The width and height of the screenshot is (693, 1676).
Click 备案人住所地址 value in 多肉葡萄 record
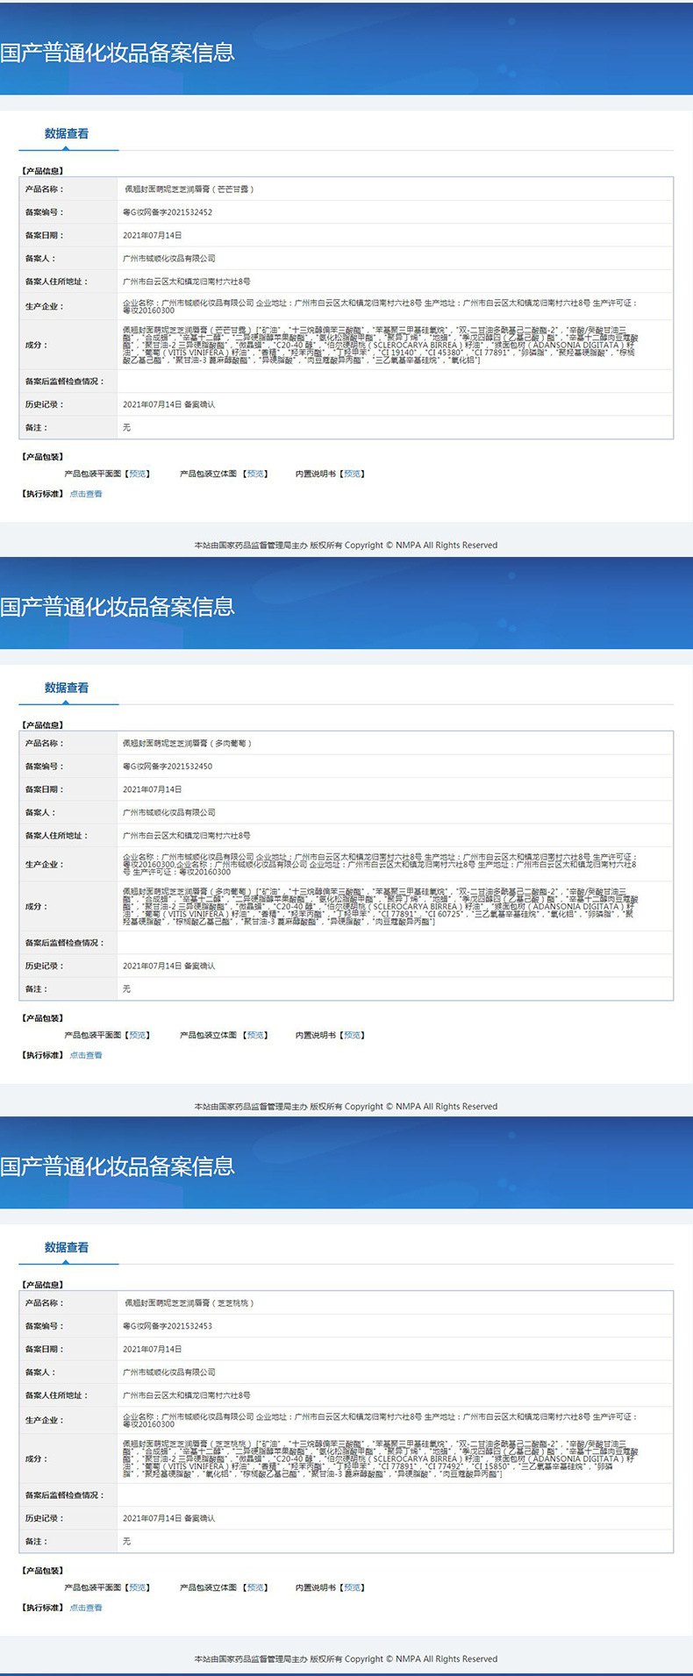[x=187, y=836]
